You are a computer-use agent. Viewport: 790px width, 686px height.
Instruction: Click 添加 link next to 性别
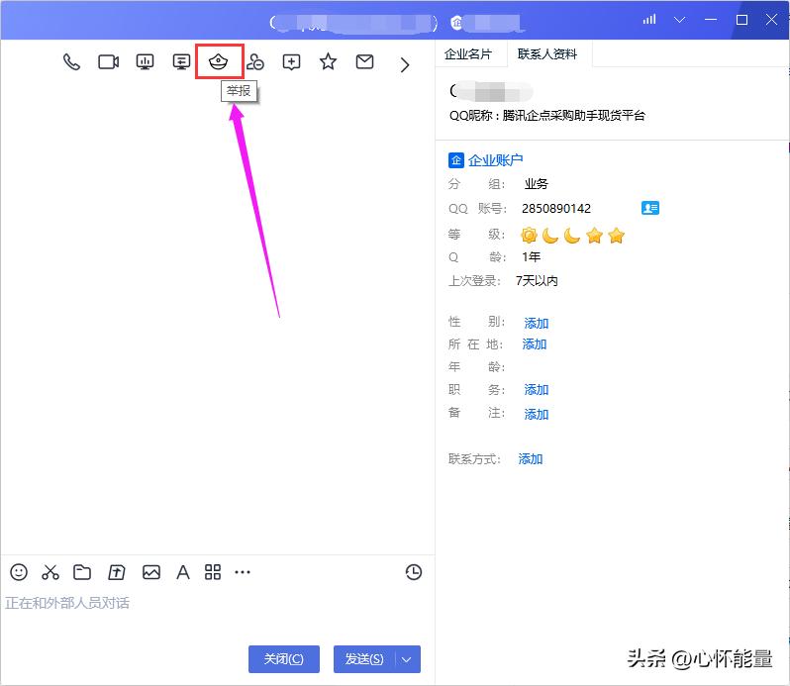[536, 323]
